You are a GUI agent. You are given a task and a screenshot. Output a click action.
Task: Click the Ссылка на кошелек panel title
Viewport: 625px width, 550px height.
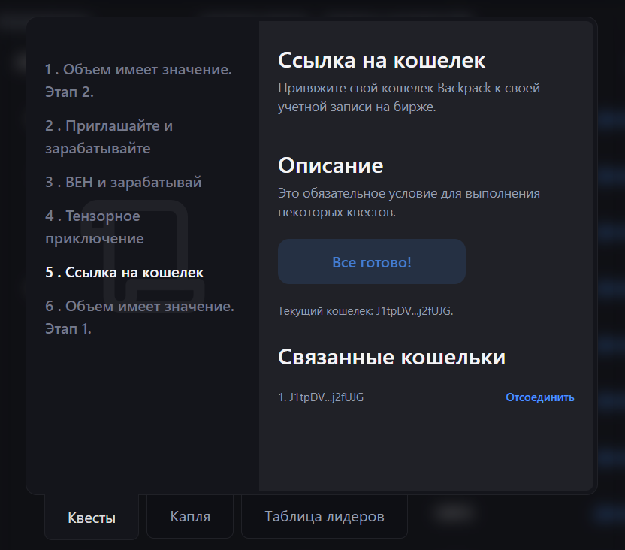382,61
